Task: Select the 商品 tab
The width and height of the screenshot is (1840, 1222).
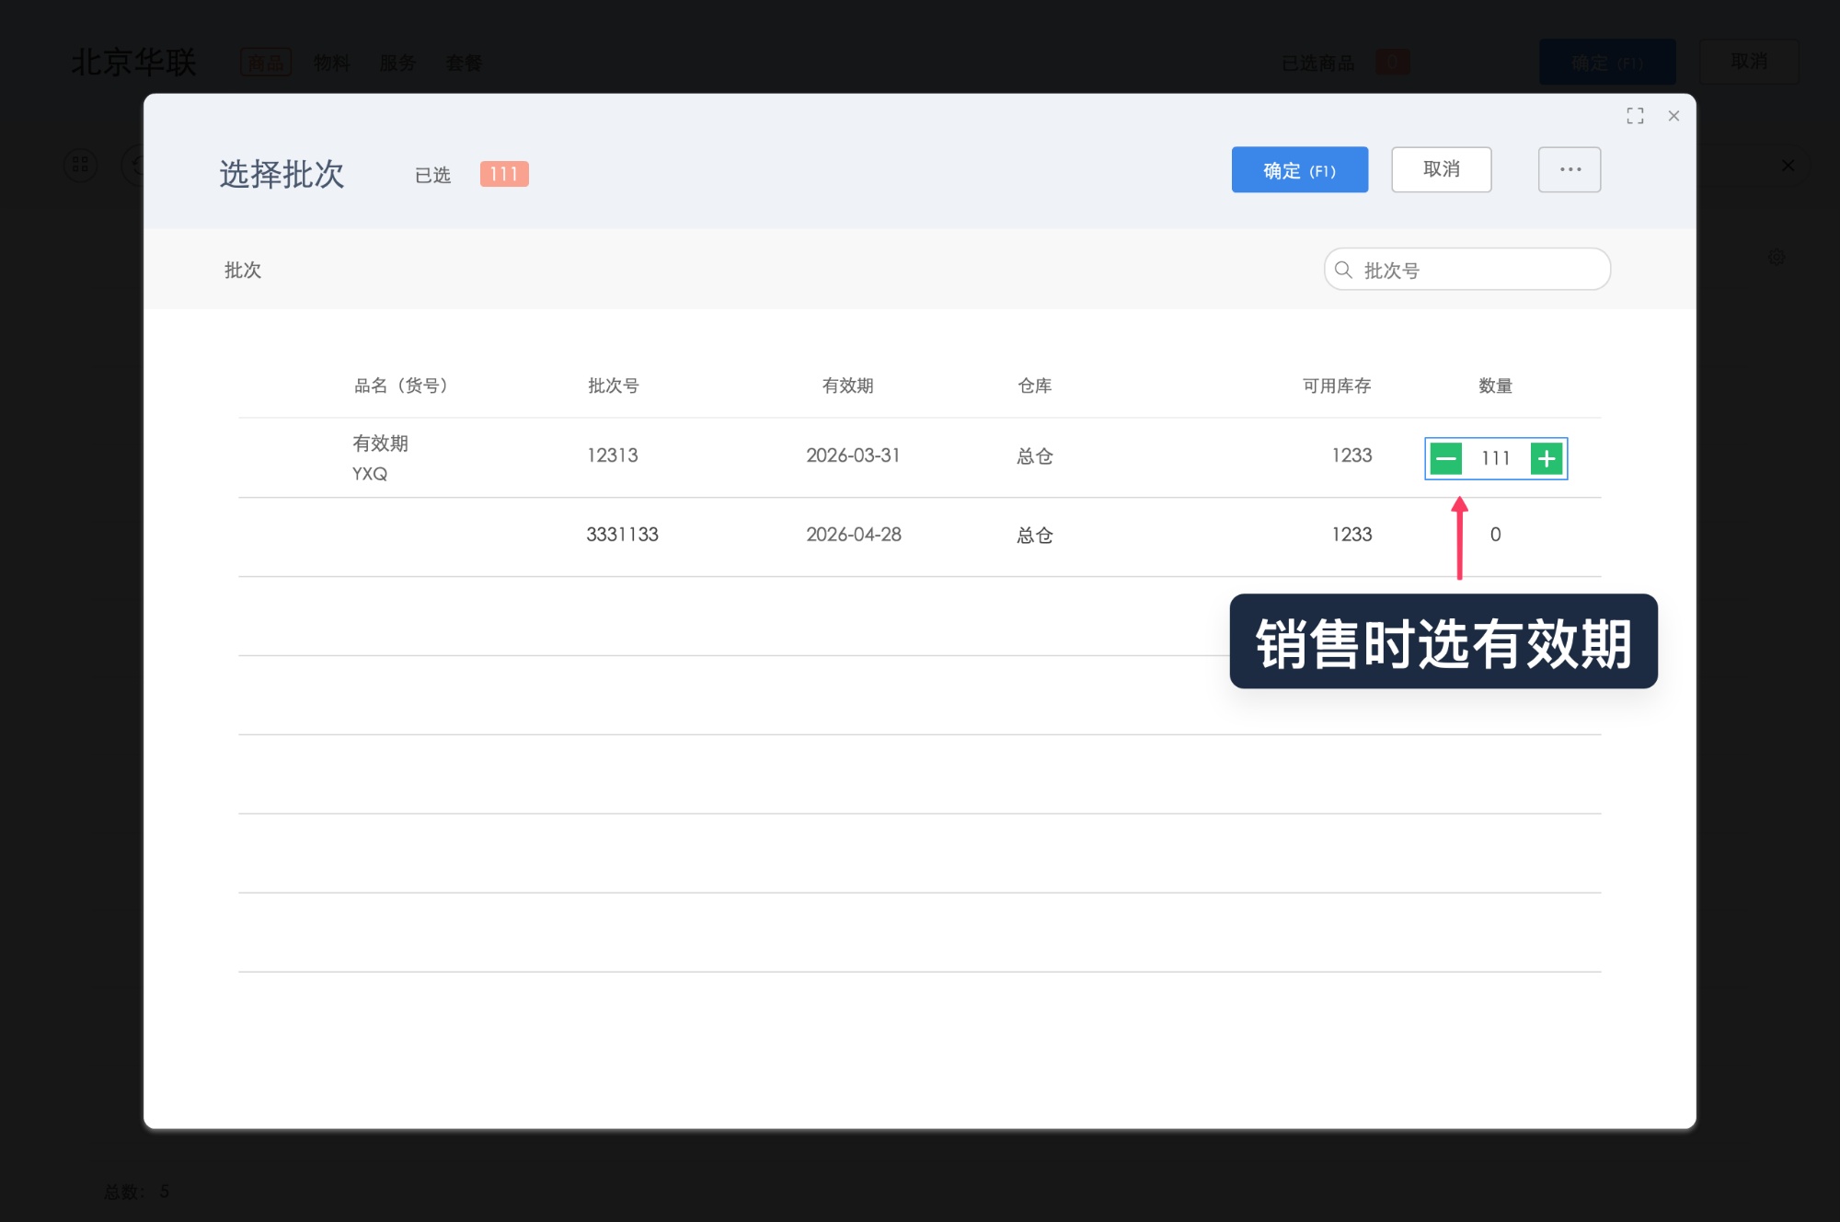Action: coord(266,63)
